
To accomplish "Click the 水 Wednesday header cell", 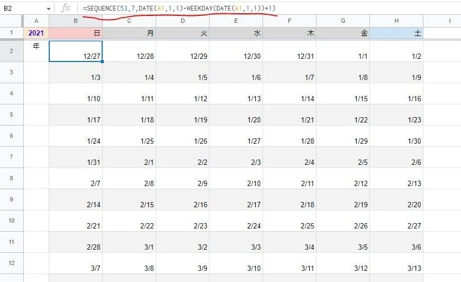I will tap(236, 33).
